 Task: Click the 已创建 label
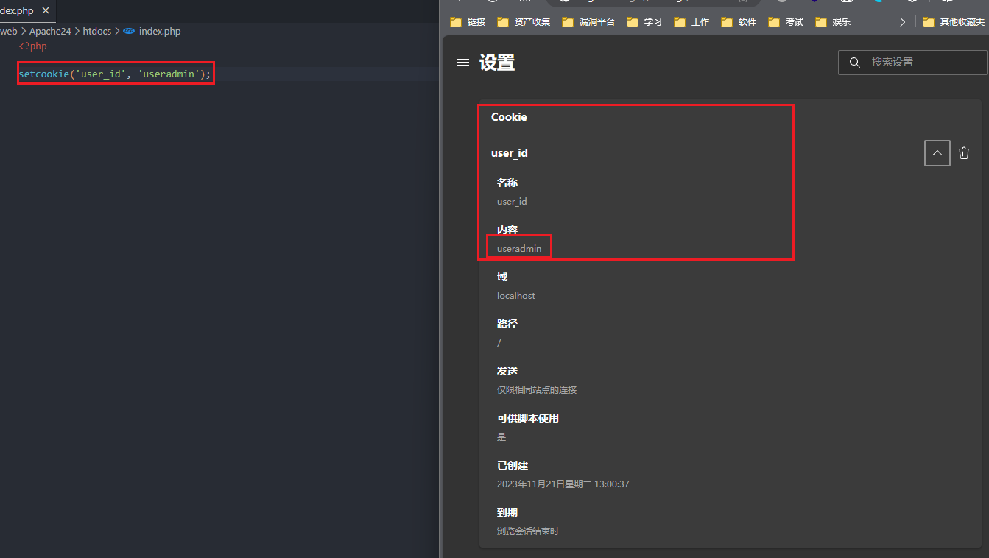(513, 465)
